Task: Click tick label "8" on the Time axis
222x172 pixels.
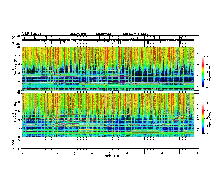Action: [x=162, y=153]
